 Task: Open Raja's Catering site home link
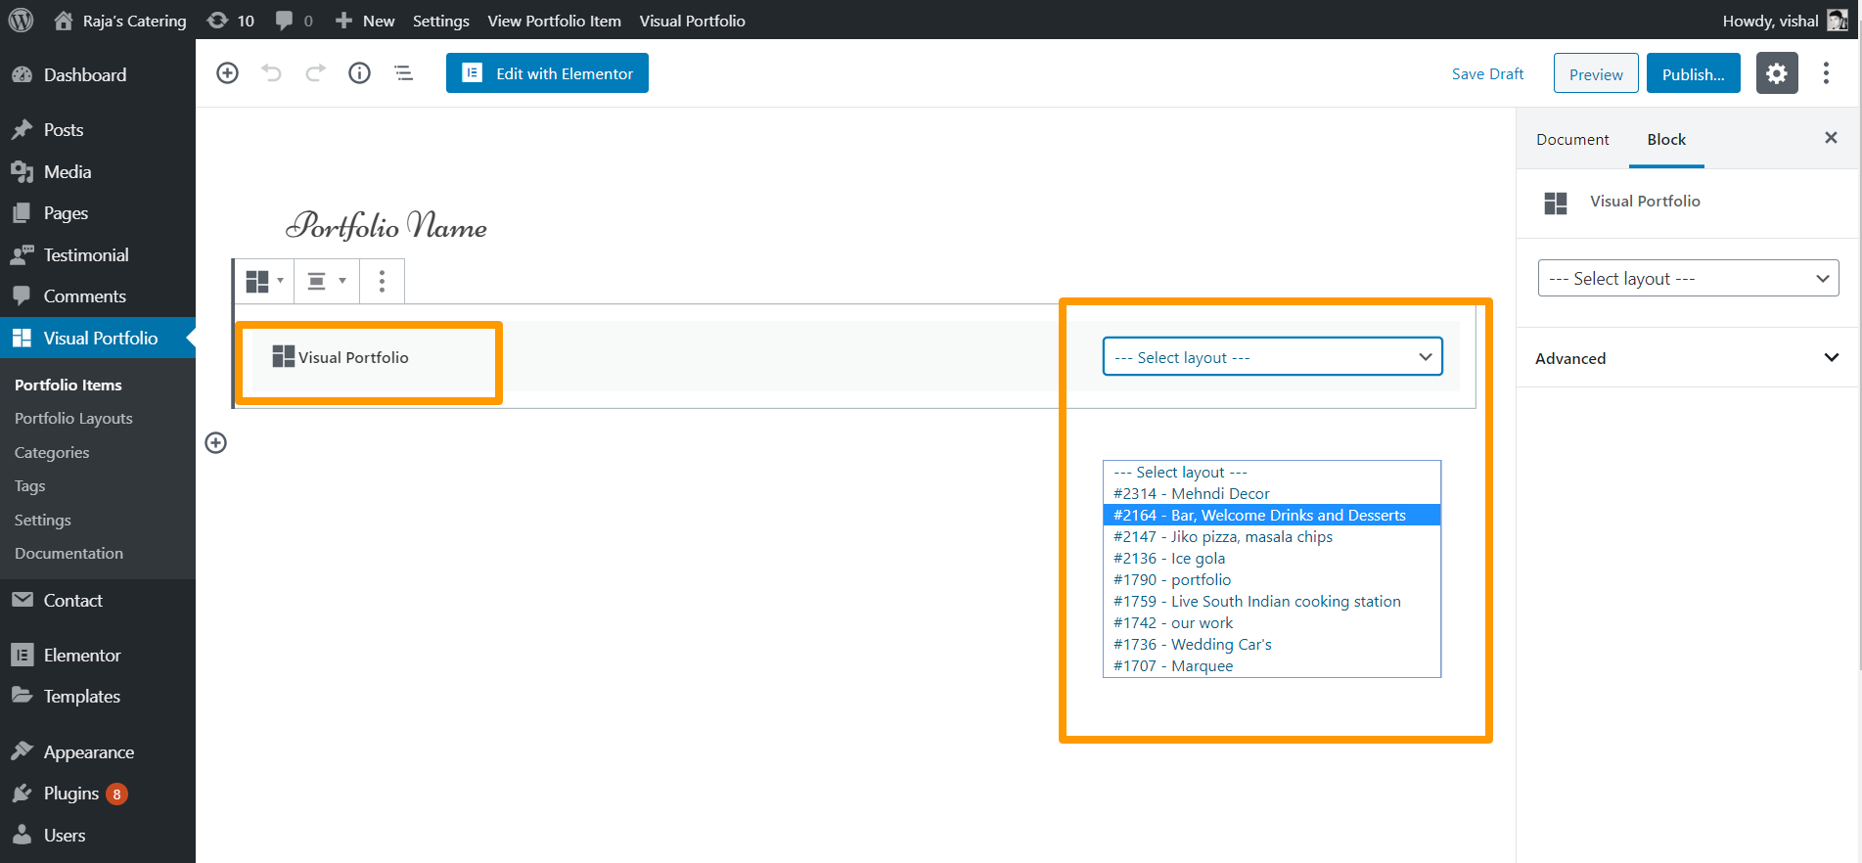120,21
